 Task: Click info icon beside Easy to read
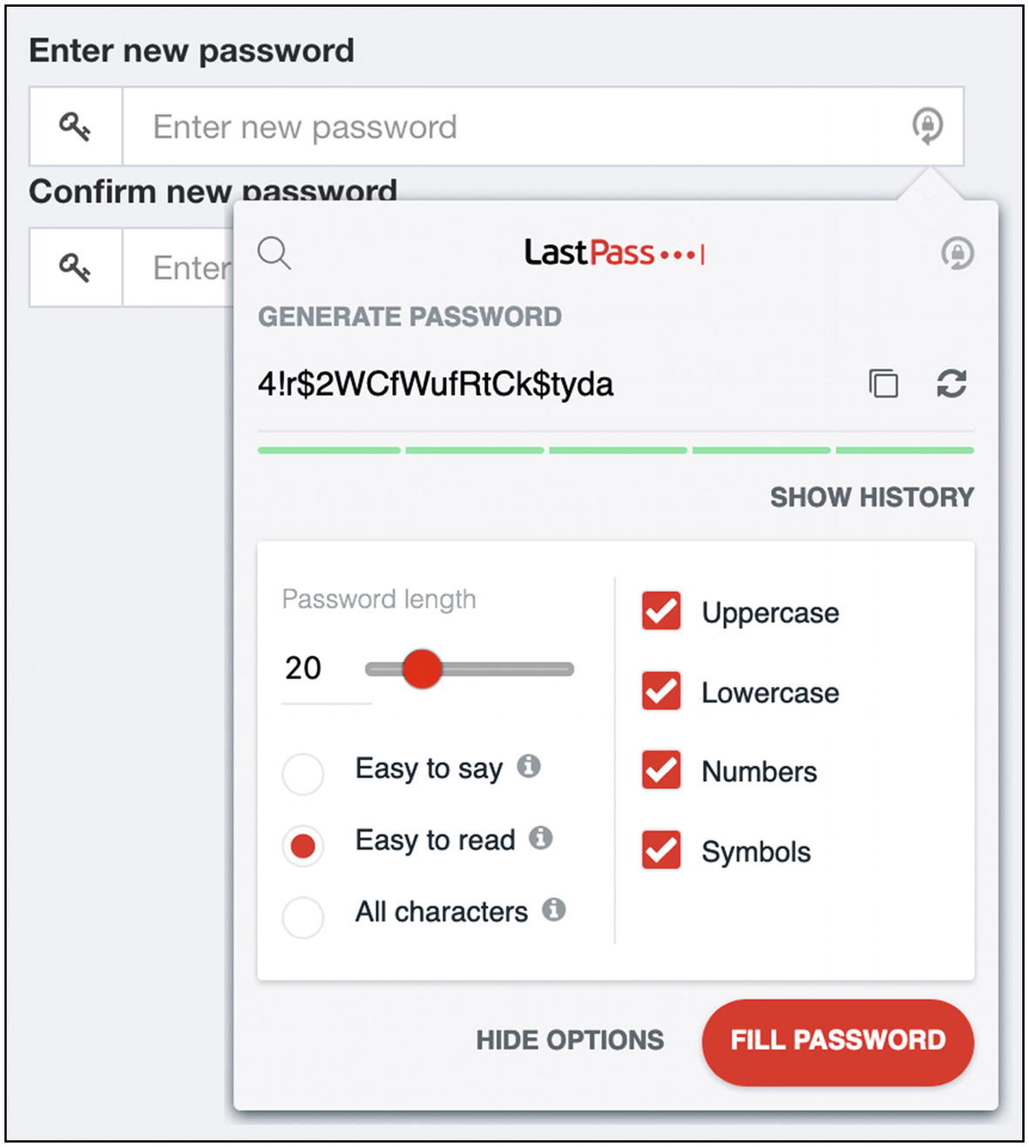(x=541, y=838)
